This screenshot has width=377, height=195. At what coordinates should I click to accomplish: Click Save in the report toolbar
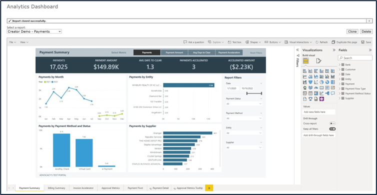[x=366, y=42]
